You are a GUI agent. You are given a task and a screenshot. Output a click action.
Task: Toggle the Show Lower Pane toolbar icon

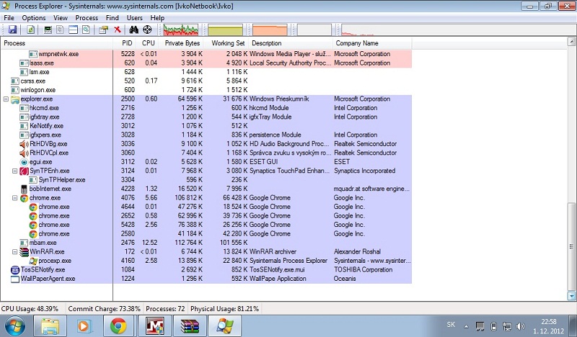click(73, 30)
